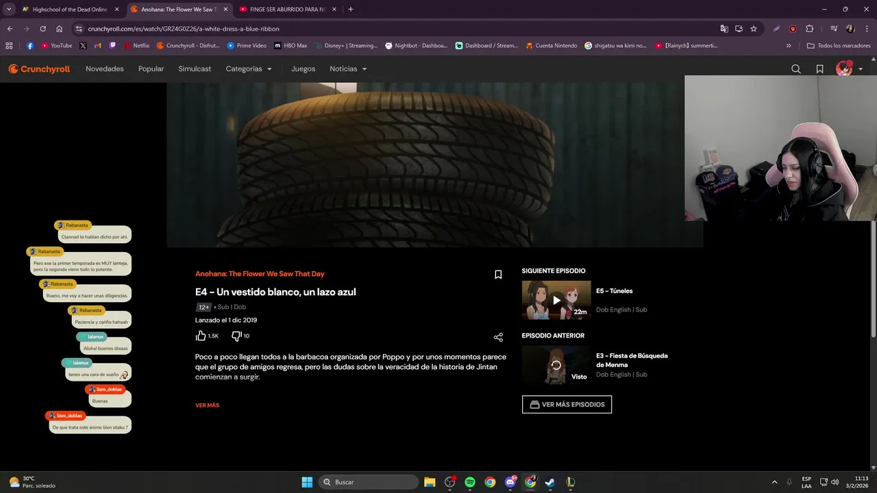Click E3 - Fiesta de Búsqueda de Menma title
Screen dimensions: 877x493
click(x=632, y=360)
